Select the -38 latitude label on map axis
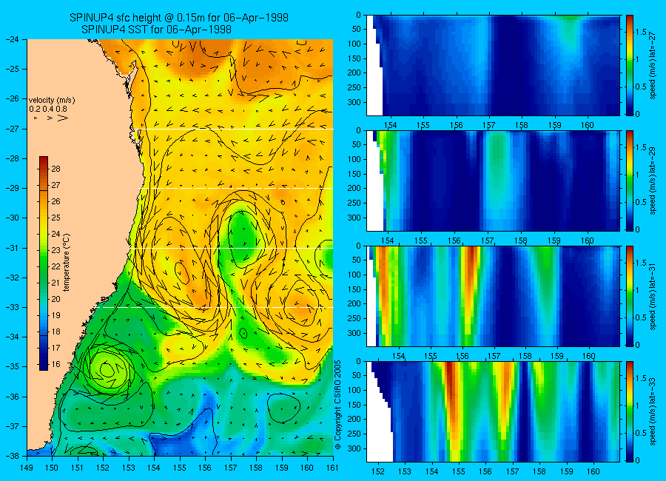Viewport: 666px width, 481px height. coord(13,456)
